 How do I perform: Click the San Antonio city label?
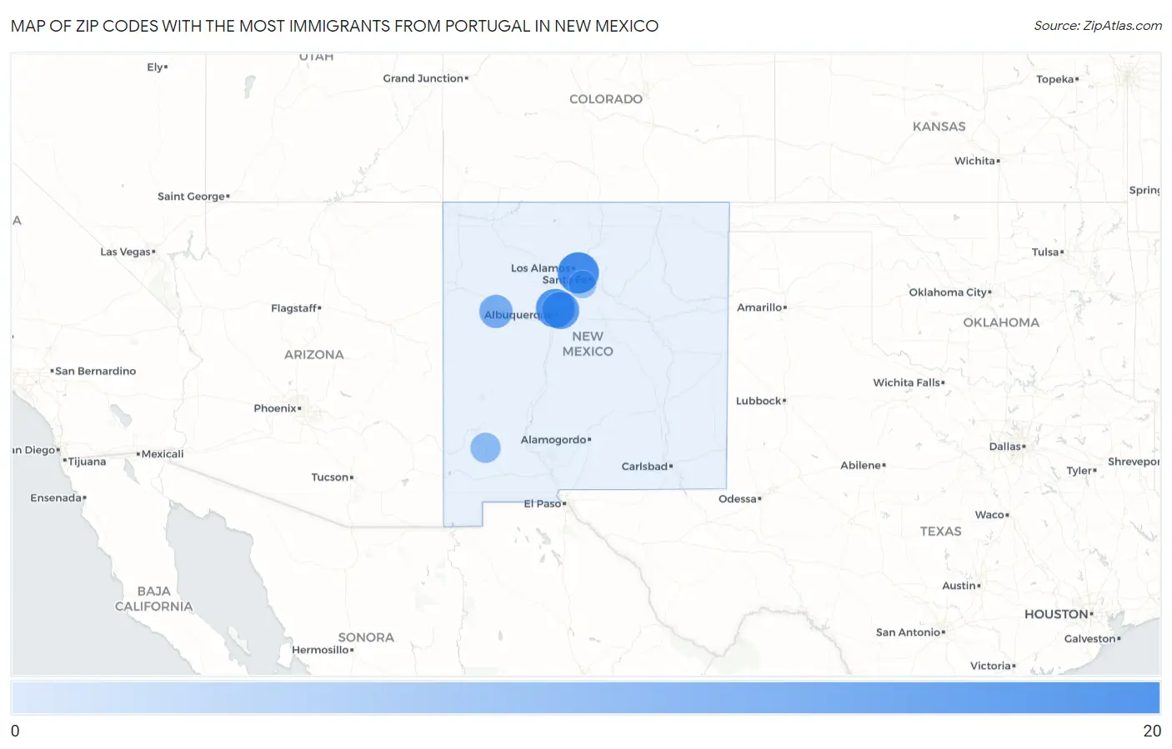click(908, 632)
